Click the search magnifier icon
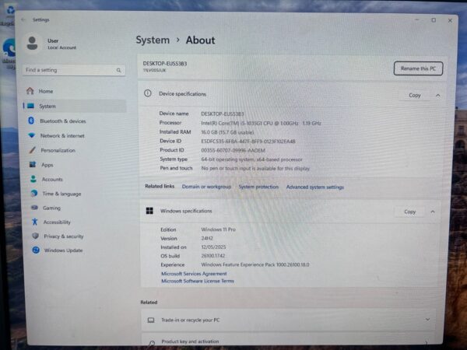The image size is (467, 350). pos(118,70)
